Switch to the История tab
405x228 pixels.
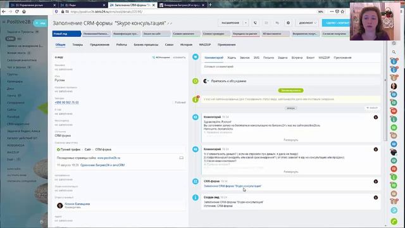tap(186, 45)
